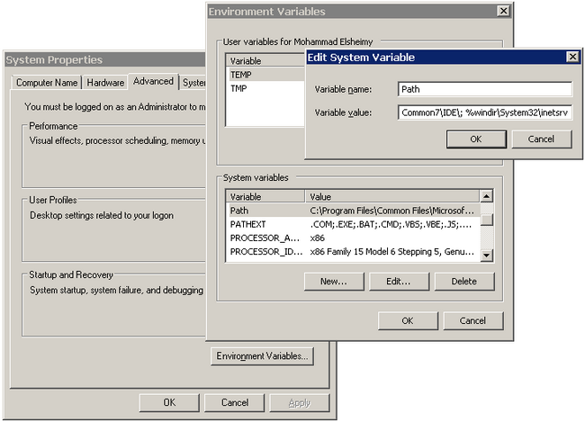Click the Variable name input field
This screenshot has width=585, height=422.
tap(484, 89)
